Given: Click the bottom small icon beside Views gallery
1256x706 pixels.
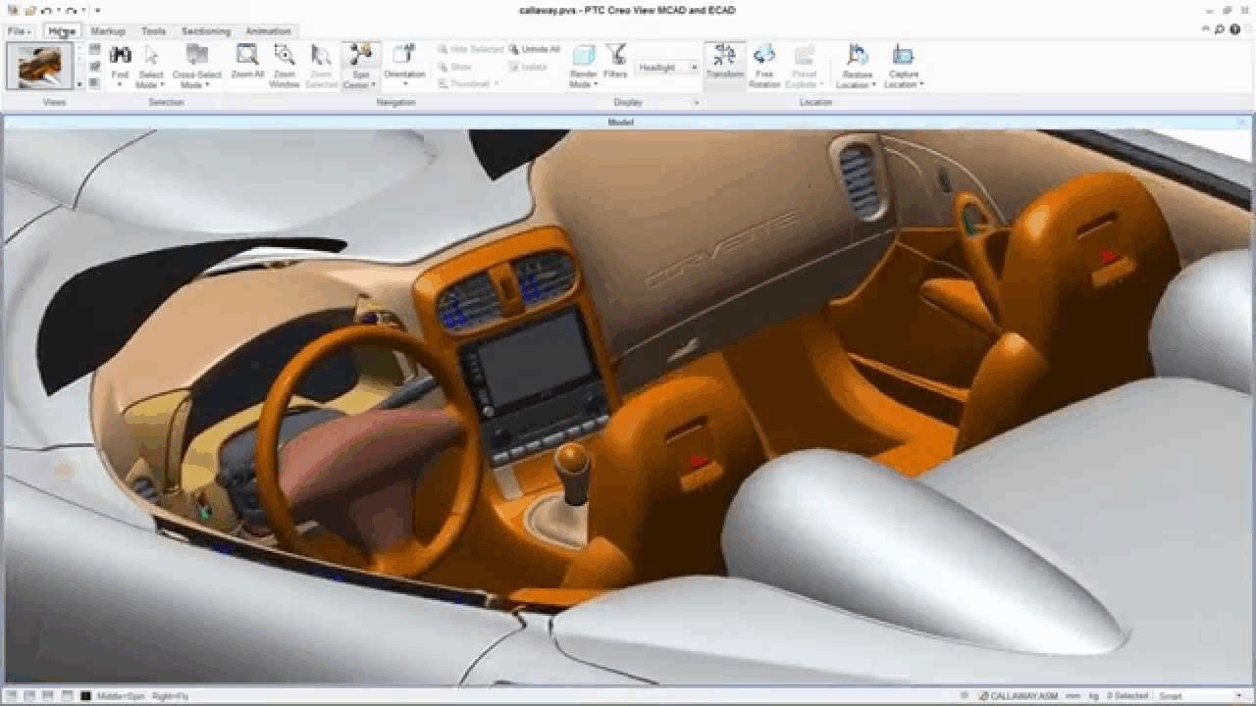Looking at the screenshot, I should 94,83.
